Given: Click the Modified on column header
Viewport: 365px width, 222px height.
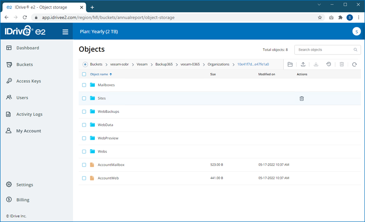Looking at the screenshot, I should pos(266,74).
